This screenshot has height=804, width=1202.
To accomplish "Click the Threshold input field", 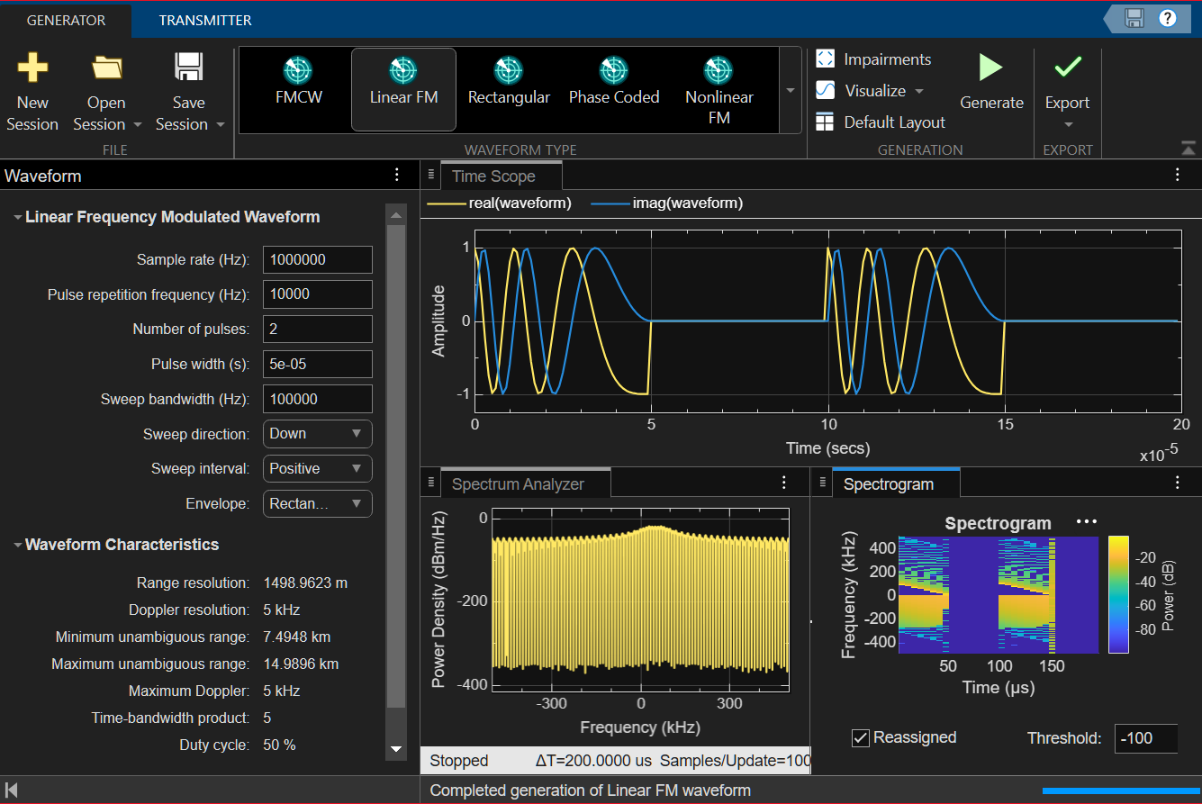I will (x=1145, y=737).
